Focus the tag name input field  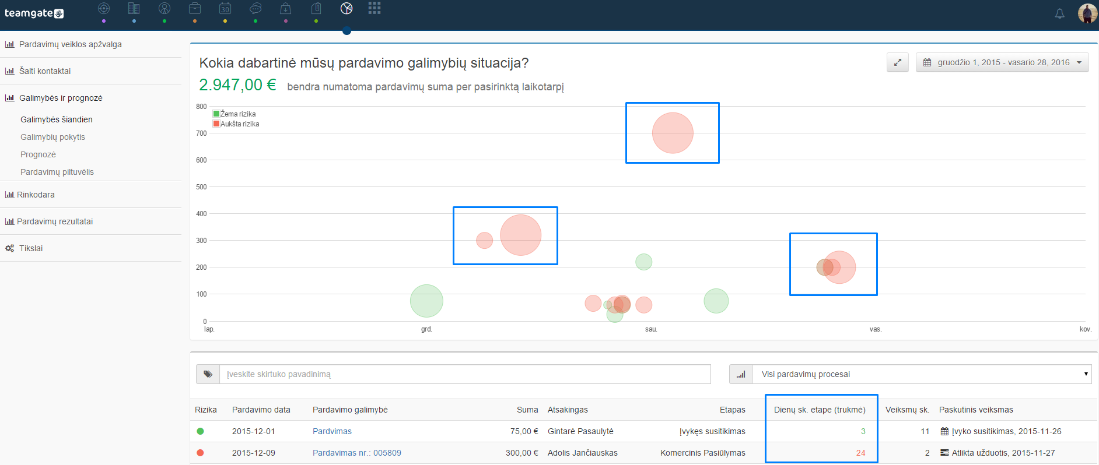466,374
